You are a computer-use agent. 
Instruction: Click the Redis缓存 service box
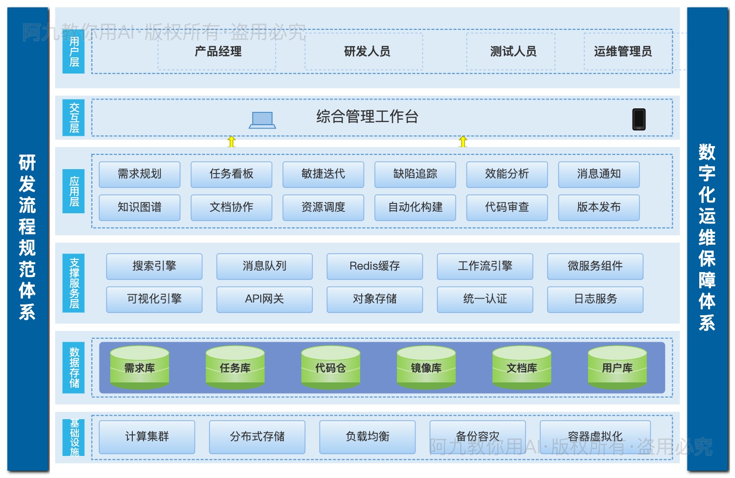point(374,266)
